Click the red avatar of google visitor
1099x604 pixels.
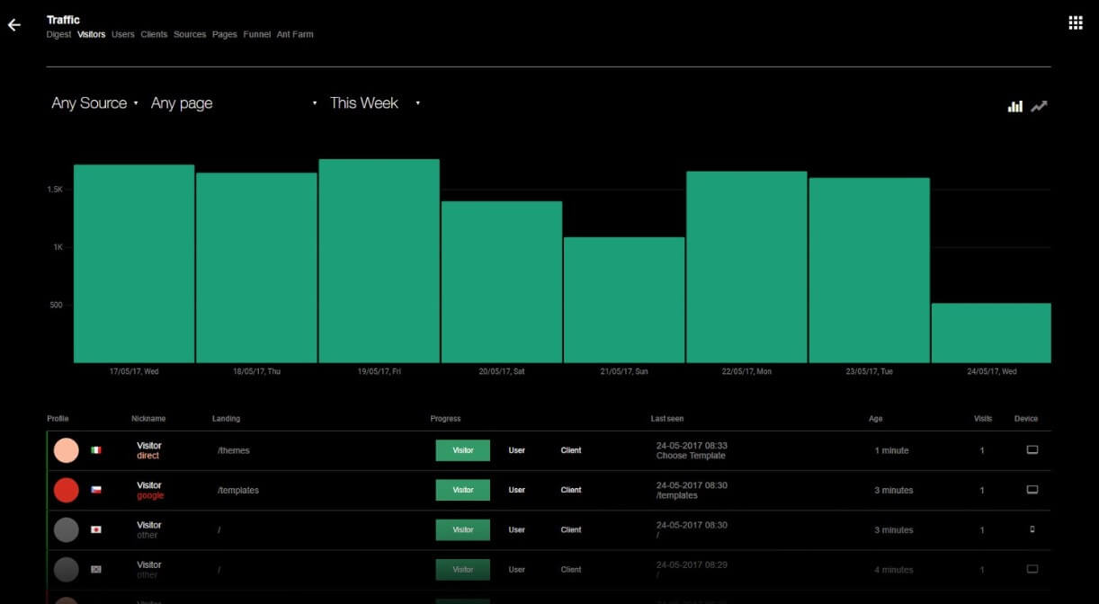(67, 490)
